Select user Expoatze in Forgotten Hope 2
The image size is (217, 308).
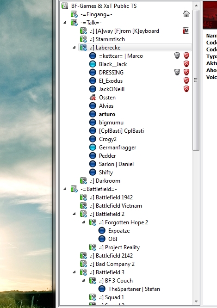119,231
